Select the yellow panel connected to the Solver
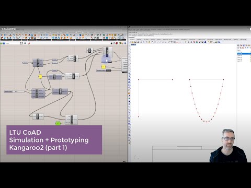This screenshot has width=251, height=188. coord(104,67)
